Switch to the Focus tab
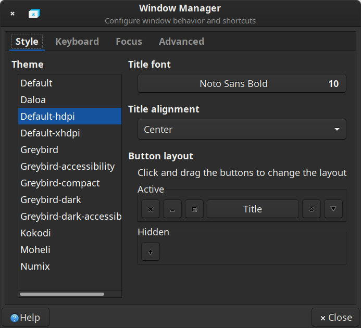The width and height of the screenshot is (361, 328). pyautogui.click(x=129, y=42)
